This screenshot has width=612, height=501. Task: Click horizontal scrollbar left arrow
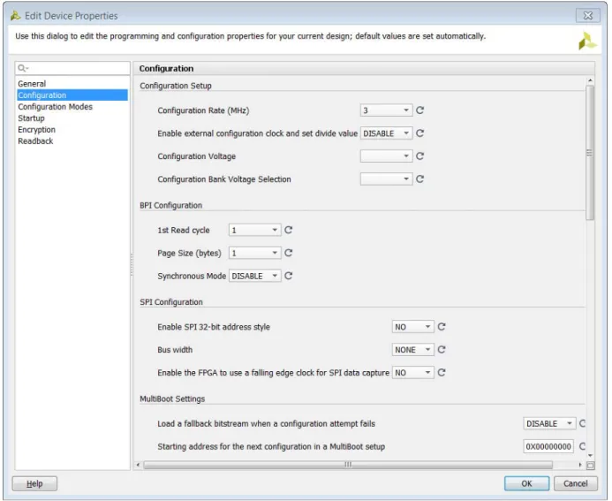(138, 465)
